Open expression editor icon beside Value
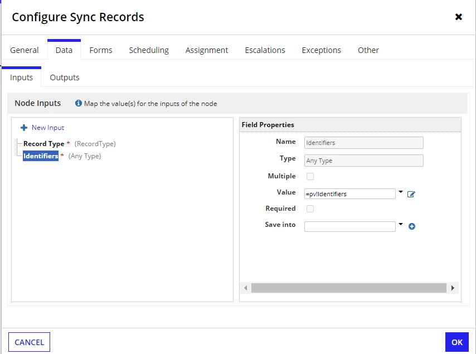This screenshot has width=476, height=354. coord(411,195)
